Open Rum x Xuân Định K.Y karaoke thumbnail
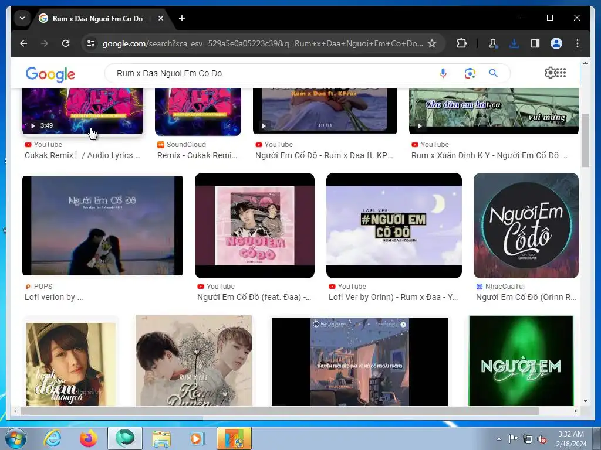Screen dimensions: 601x450 (x=494, y=111)
